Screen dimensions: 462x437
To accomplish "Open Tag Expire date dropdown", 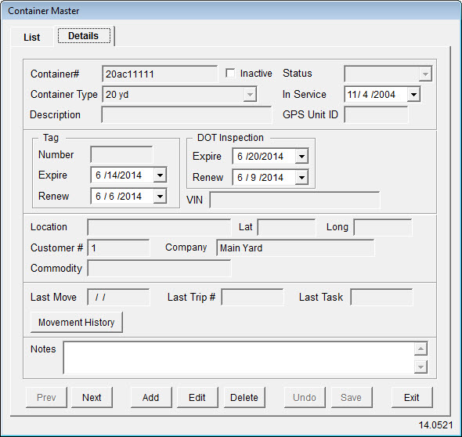I will [x=160, y=175].
